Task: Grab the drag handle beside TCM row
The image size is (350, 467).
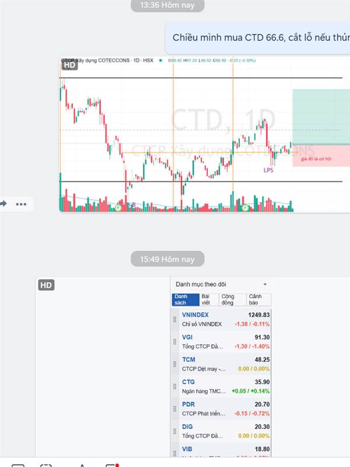Action: [174, 364]
